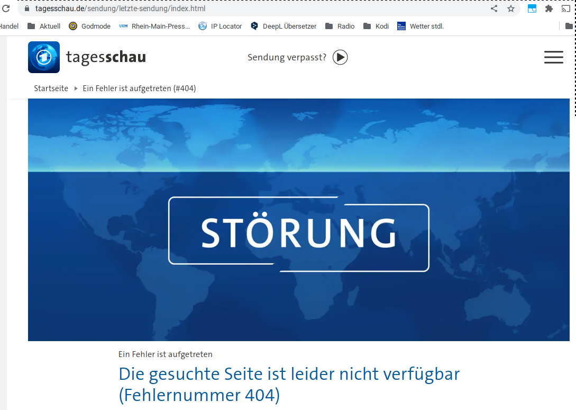The height and width of the screenshot is (410, 576).
Task: Open the Aktuell bookmarks folder
Action: (x=44, y=26)
